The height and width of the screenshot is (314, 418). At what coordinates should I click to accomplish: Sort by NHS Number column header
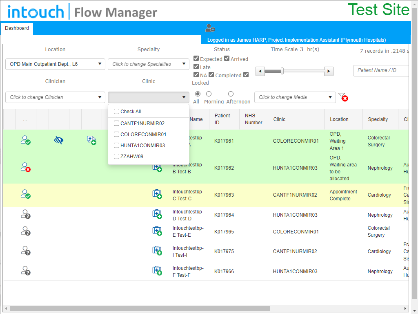(253, 119)
